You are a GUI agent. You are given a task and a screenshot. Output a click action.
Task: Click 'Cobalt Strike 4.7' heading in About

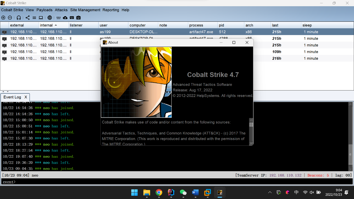tap(213, 75)
